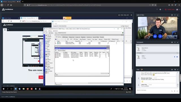Open Windows Start menu in shared screen
This screenshot has height=102, width=181.
4,89
